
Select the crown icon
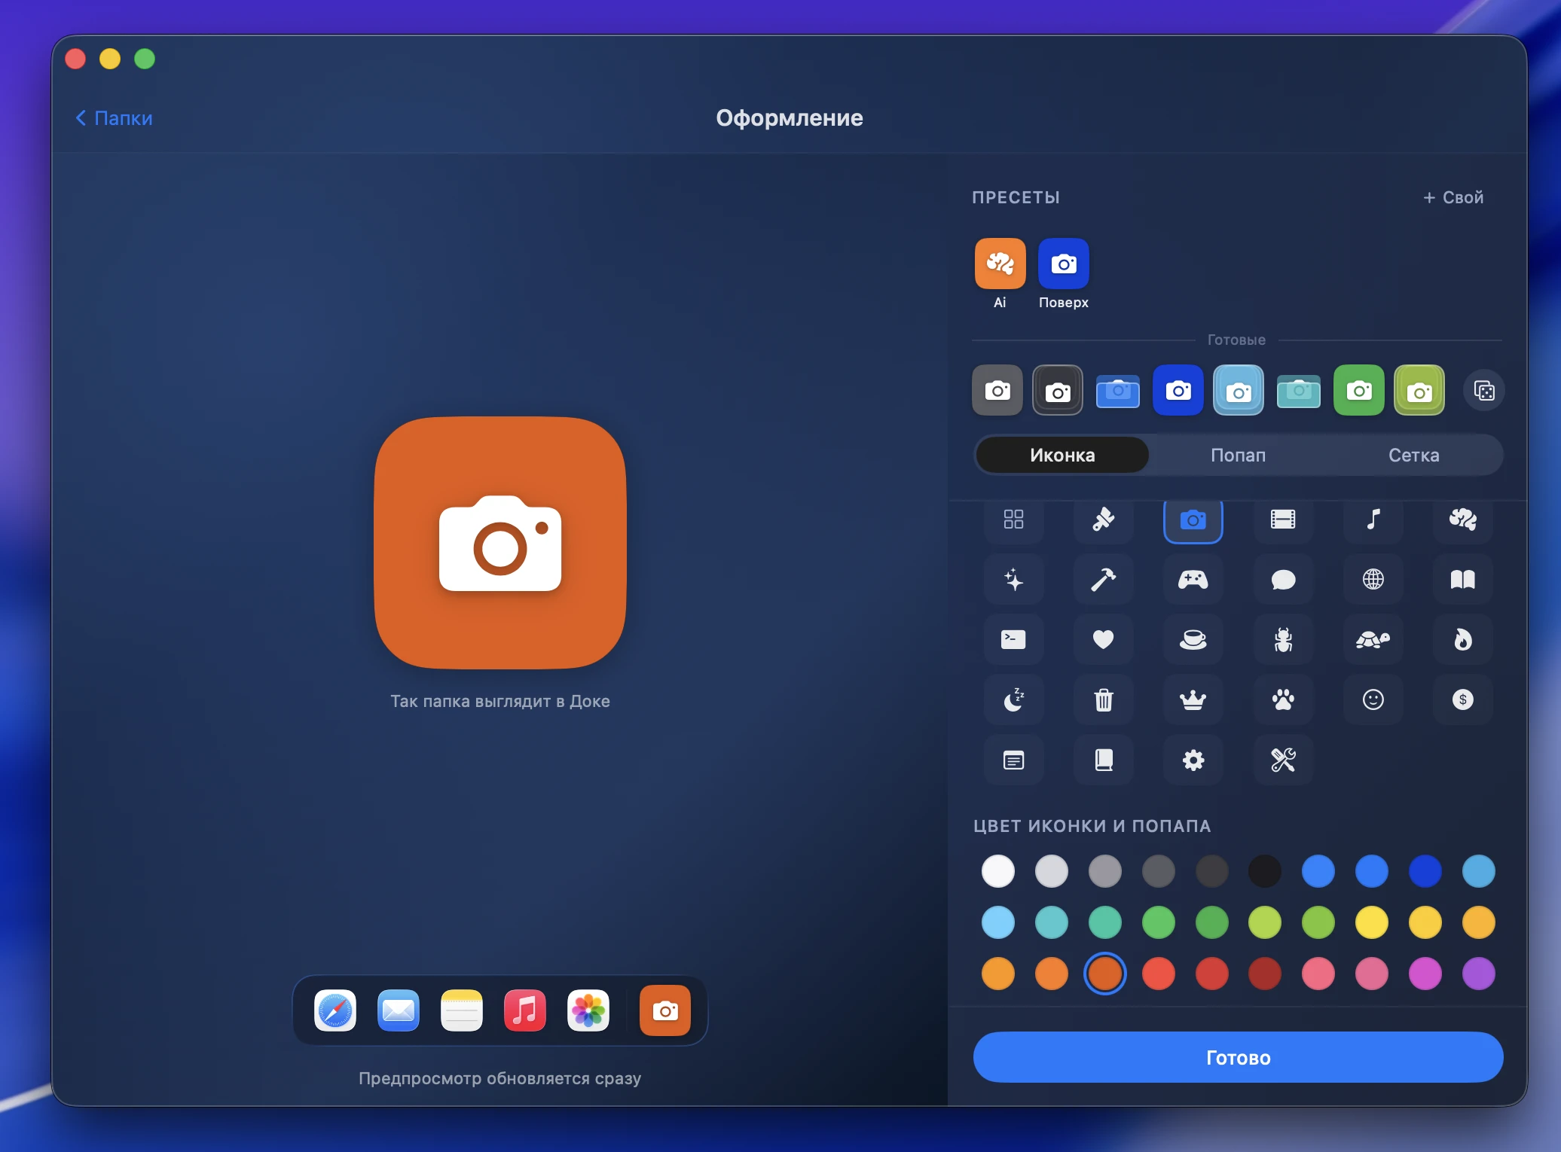click(x=1193, y=699)
